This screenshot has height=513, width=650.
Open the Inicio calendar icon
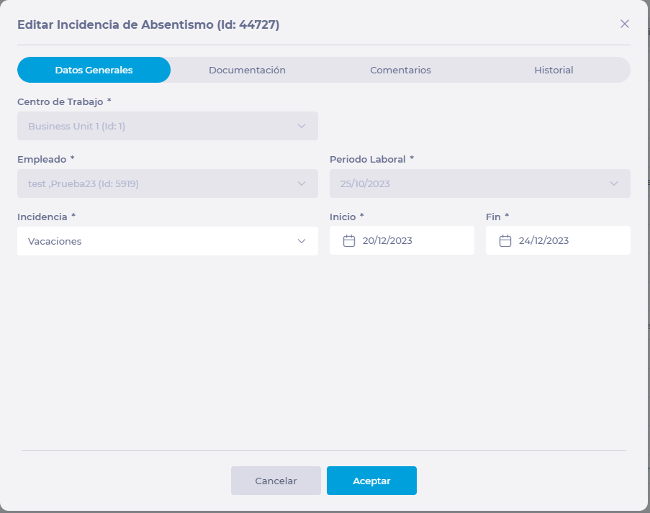coord(349,241)
